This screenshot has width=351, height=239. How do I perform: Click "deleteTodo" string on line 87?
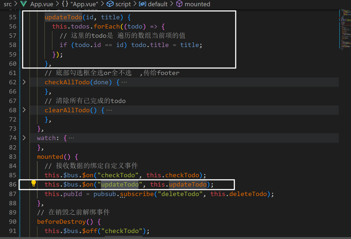180,194
